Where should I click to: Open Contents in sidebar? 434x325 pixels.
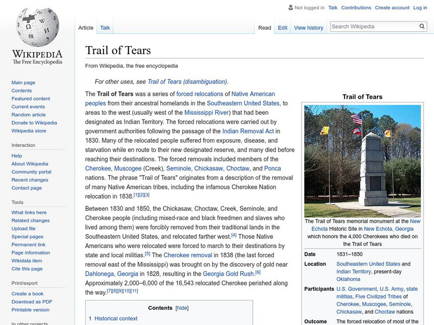(x=22, y=90)
